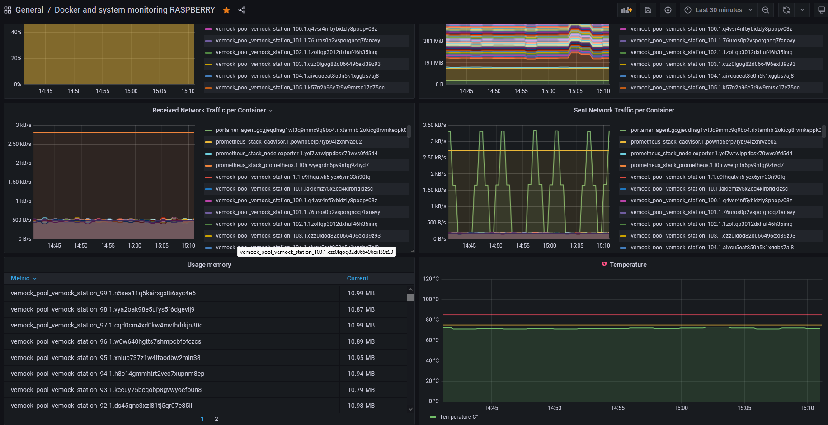Click vemock_station_100.1 in Sent legend
The width and height of the screenshot is (828, 425).
point(711,201)
